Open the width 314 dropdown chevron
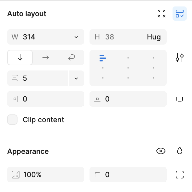The height and width of the screenshot is (192, 192). tap(76, 37)
